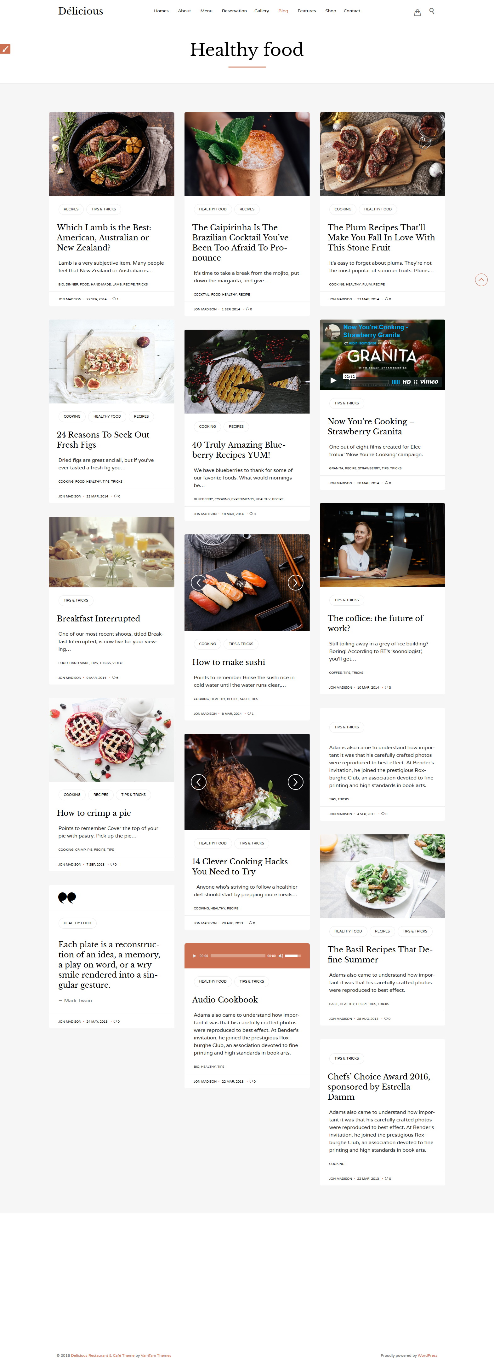Open the shopping bag cart icon
Image resolution: width=494 pixels, height=1364 pixels.
[417, 12]
